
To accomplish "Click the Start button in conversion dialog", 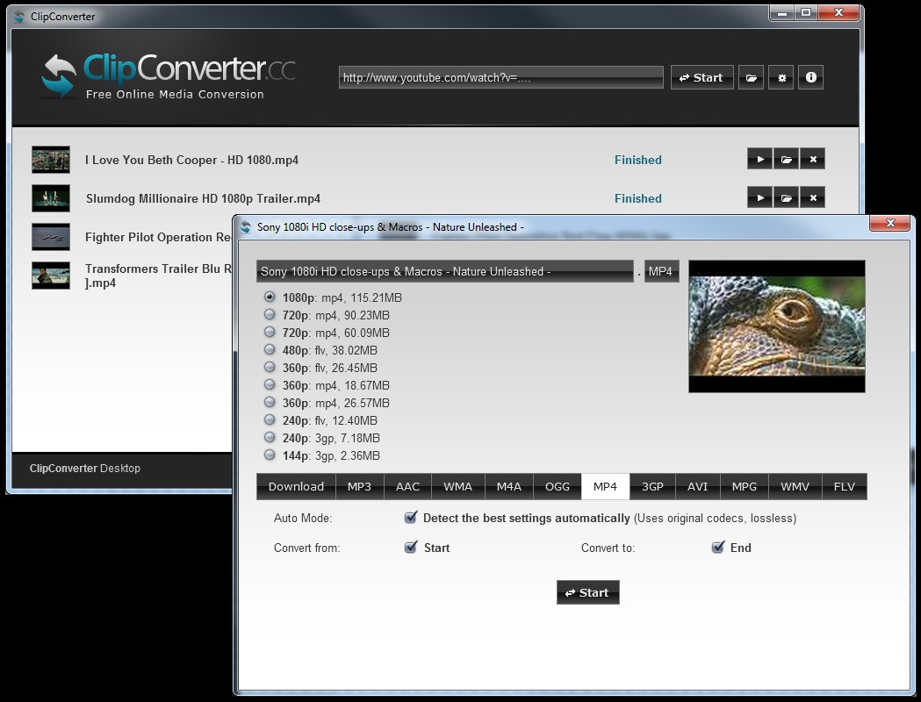I will (x=587, y=592).
